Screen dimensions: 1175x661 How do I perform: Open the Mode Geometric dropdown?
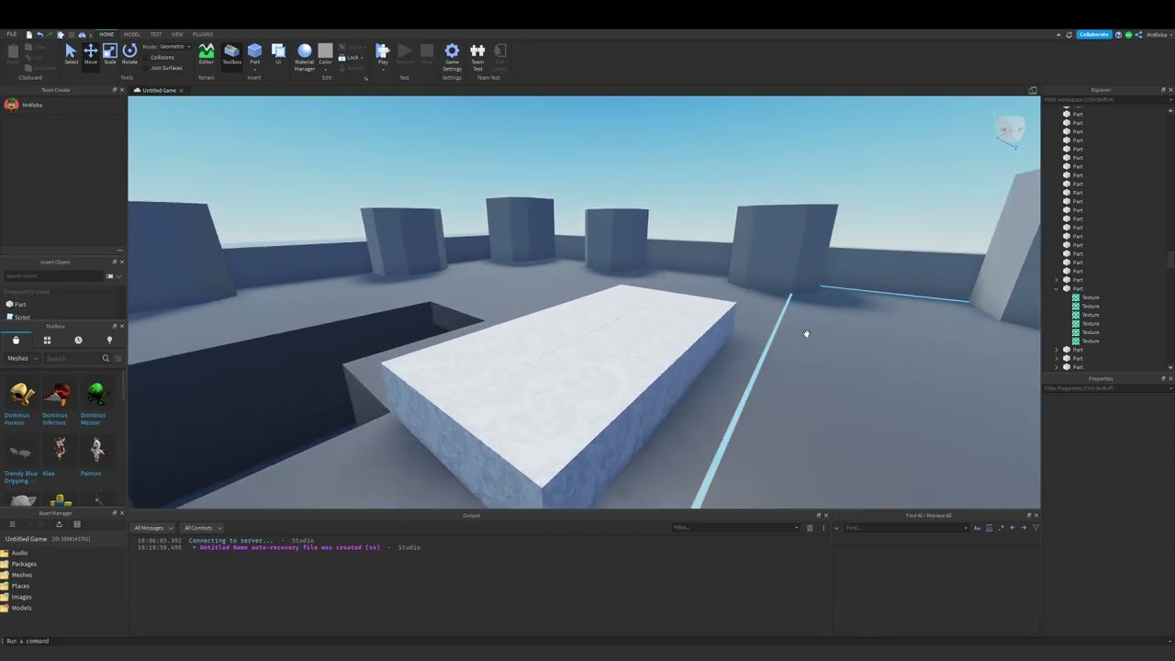[x=174, y=47]
